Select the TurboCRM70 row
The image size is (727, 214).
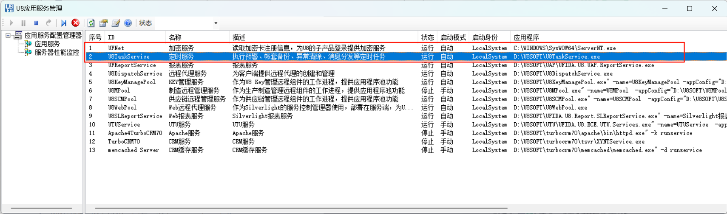406,141
